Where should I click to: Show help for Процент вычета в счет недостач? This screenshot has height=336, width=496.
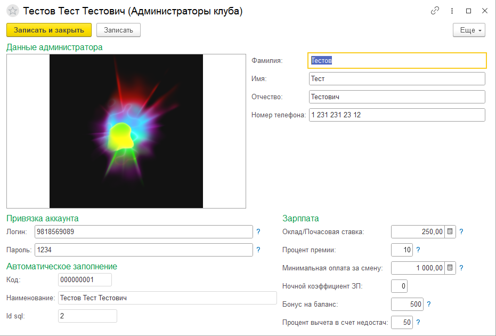click(418, 322)
